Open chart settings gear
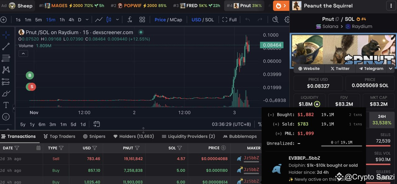 pos(287,20)
